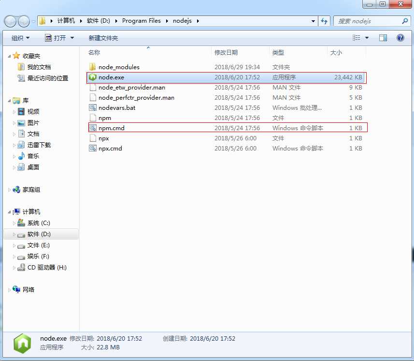Click the 文档 library in sidebar
Viewport: 414px width, 361px height.
33,134
